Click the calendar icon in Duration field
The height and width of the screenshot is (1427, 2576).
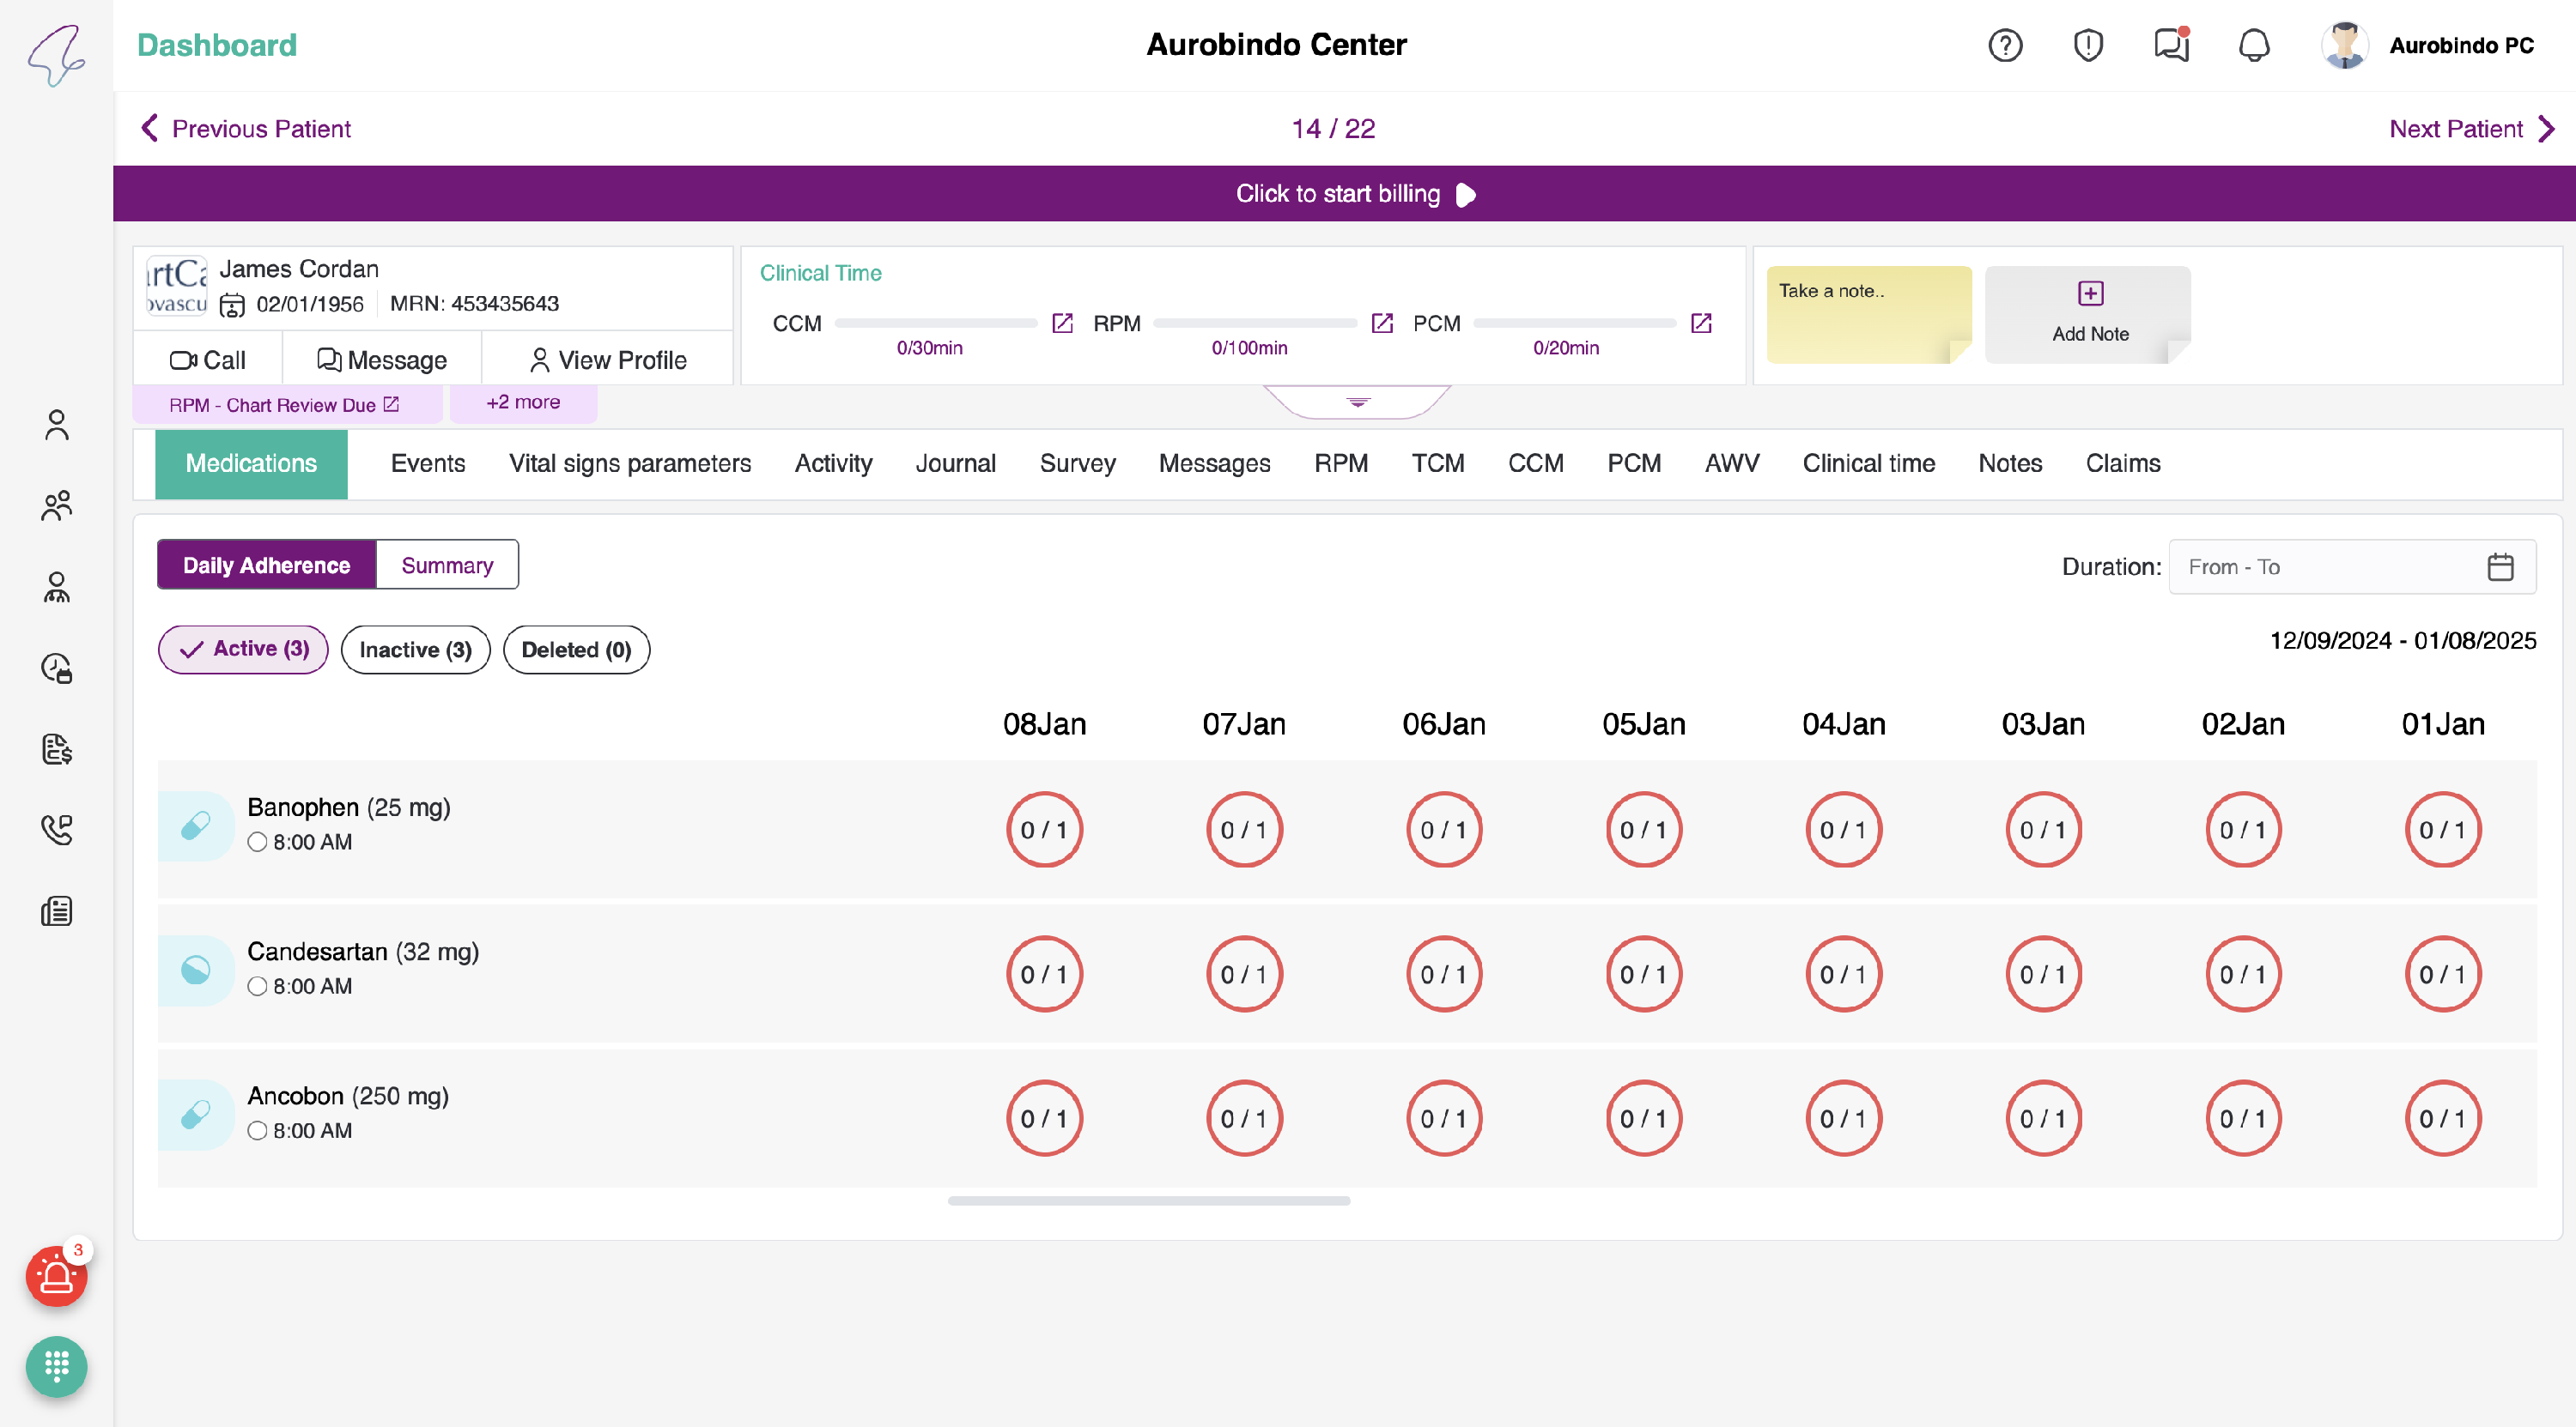pos(2500,567)
